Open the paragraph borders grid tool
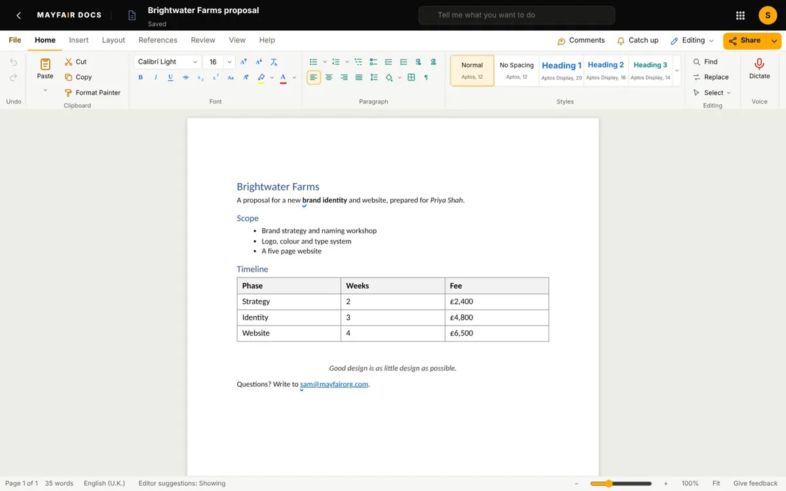The width and height of the screenshot is (786, 491). tap(411, 77)
